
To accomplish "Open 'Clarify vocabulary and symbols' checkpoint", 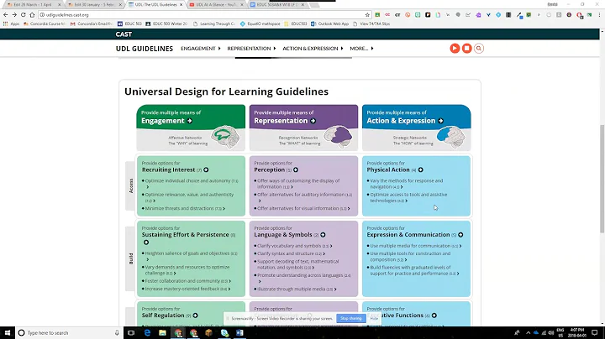I will click(293, 246).
